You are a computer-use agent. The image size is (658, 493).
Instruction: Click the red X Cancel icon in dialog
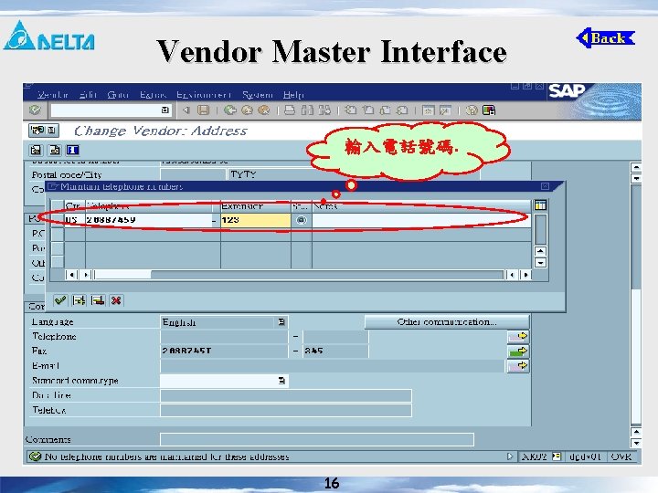(116, 300)
